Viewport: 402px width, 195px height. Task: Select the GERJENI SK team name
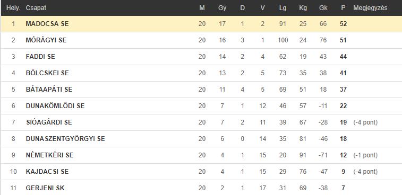tap(45, 188)
